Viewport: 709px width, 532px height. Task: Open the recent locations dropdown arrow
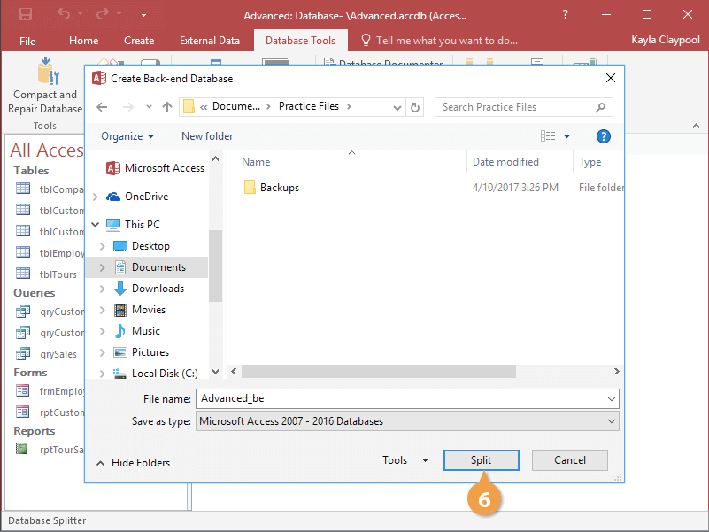pos(149,107)
